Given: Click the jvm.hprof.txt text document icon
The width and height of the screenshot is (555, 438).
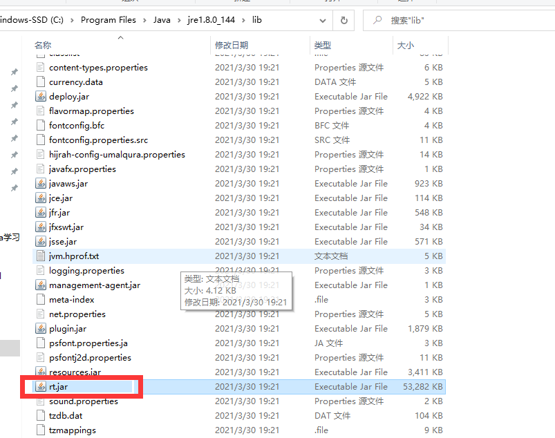Looking at the screenshot, I should click(x=41, y=256).
